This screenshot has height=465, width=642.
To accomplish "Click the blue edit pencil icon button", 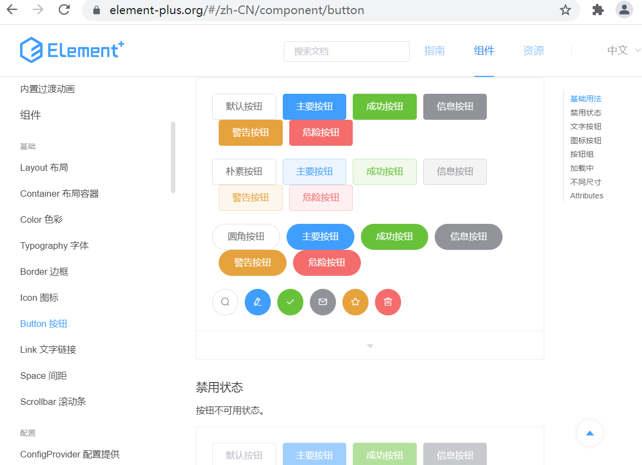I will (257, 302).
